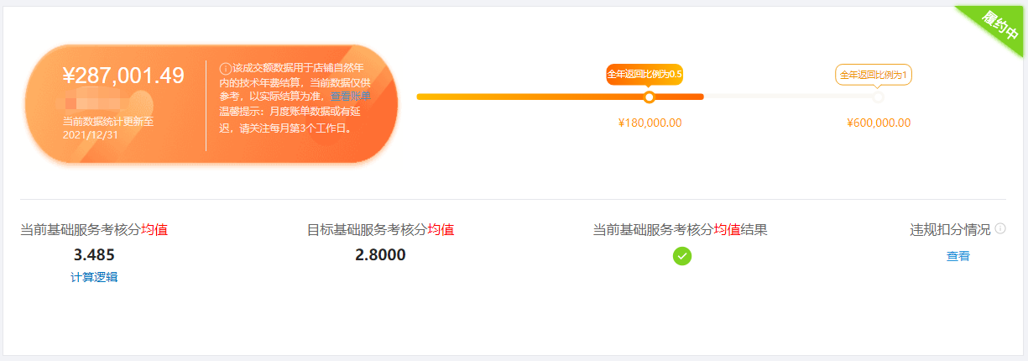This screenshot has height=361, width=1028.
Task: Click the 目标基础服务考核分均值 heading
Action: pos(380,229)
